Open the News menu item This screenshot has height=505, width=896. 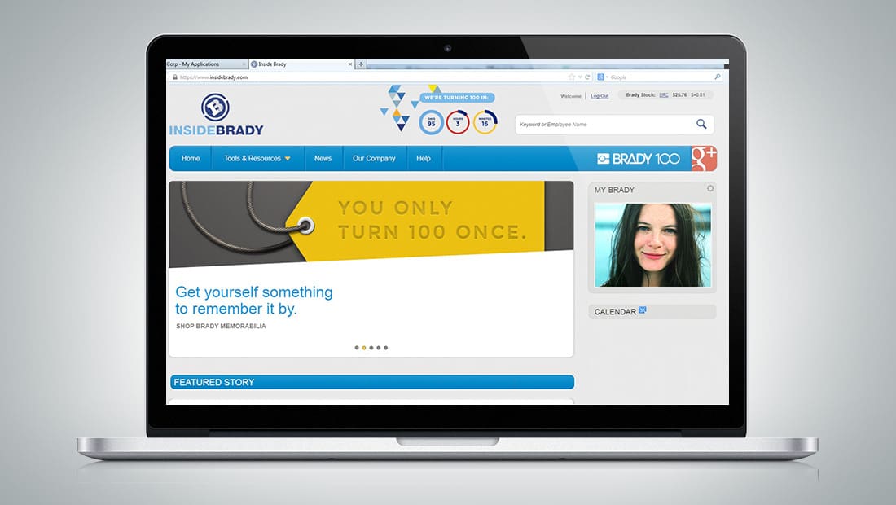(x=323, y=159)
